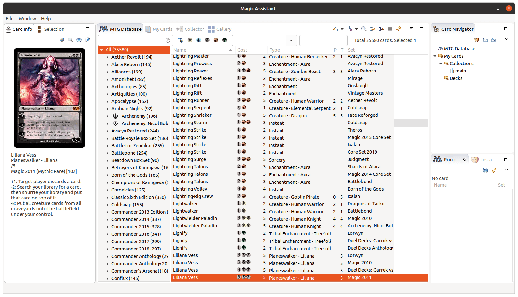Toggle the white mana color filter
This screenshot has width=518, height=297.
click(x=190, y=40)
